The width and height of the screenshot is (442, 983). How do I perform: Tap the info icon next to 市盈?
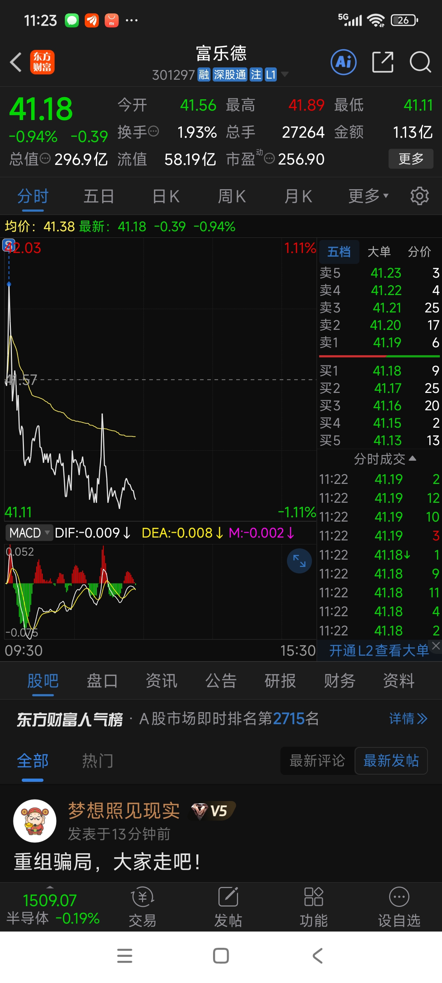coord(269,158)
